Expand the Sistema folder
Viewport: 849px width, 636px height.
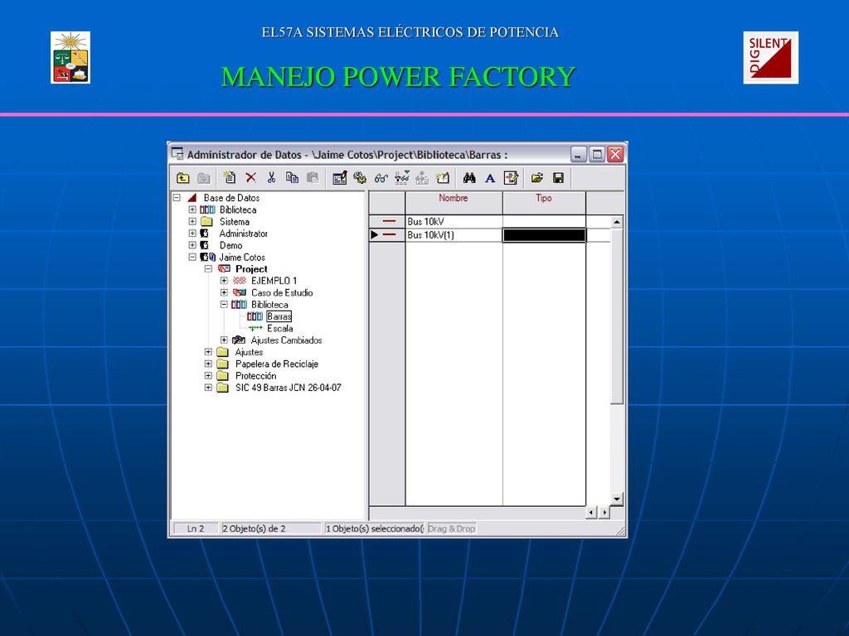(x=192, y=222)
